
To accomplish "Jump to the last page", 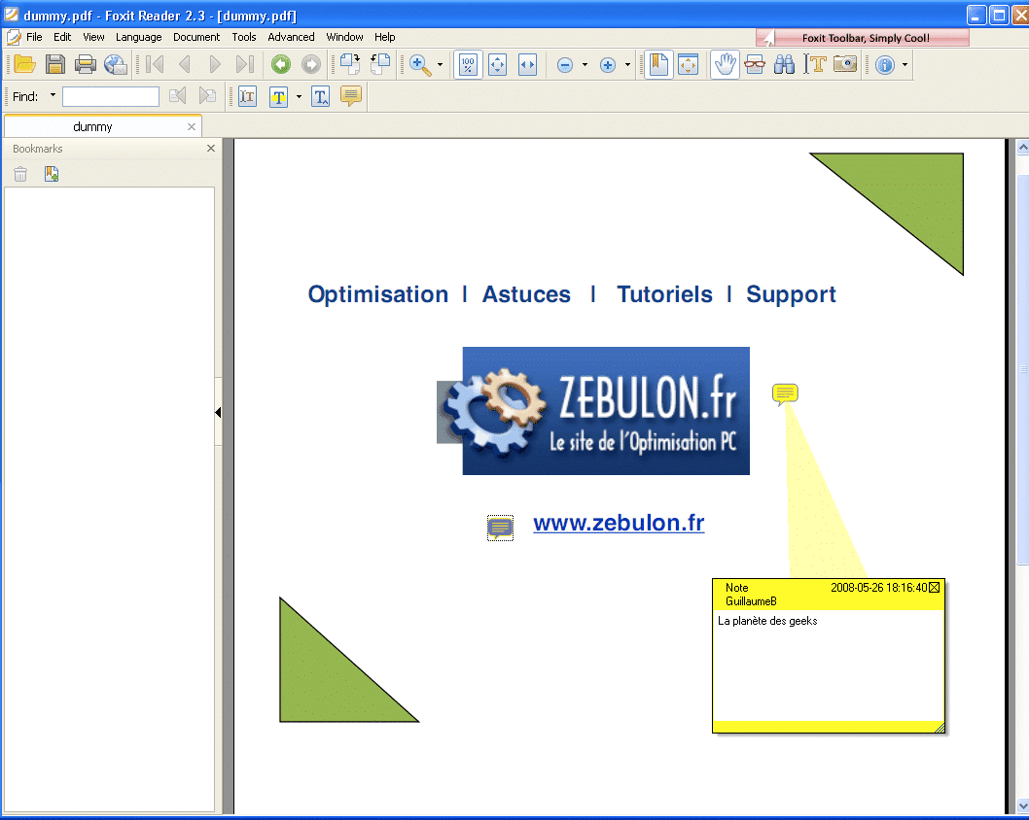I will 245,64.
